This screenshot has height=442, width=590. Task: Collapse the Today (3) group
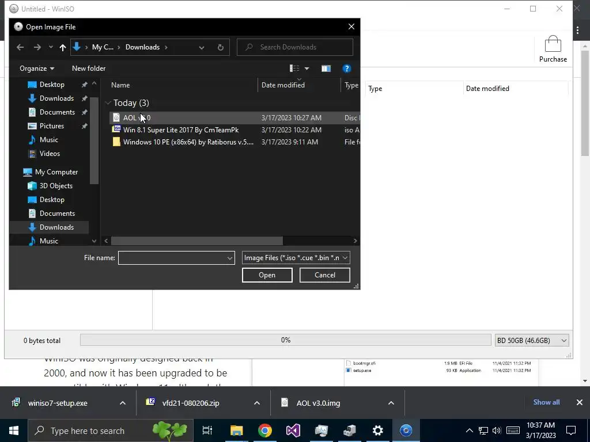(x=108, y=103)
